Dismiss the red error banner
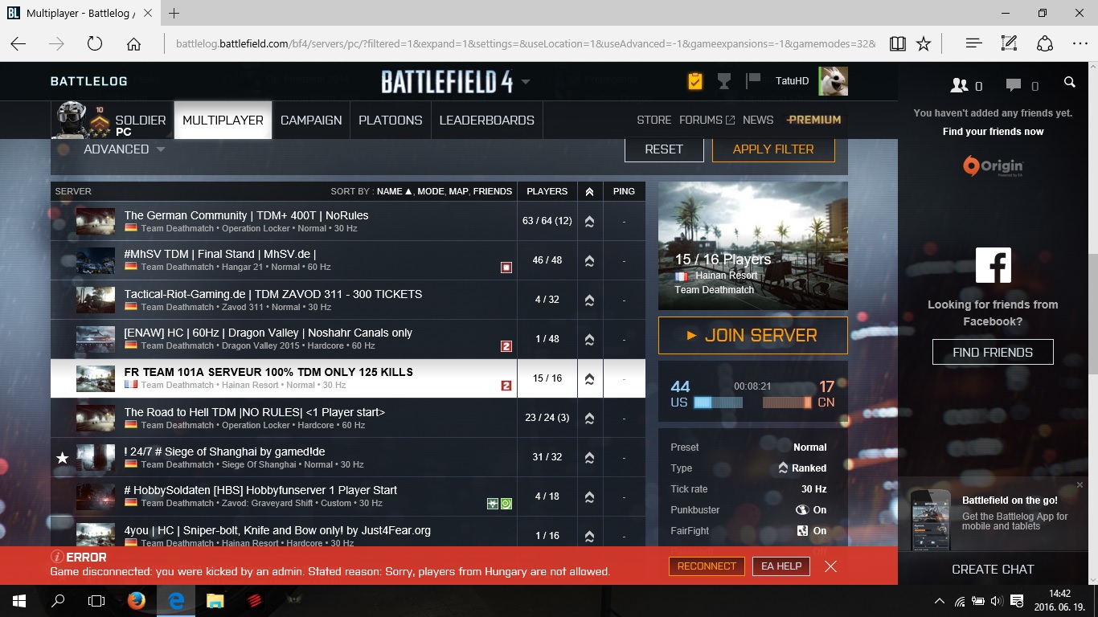This screenshot has height=617, width=1098. pos(830,566)
